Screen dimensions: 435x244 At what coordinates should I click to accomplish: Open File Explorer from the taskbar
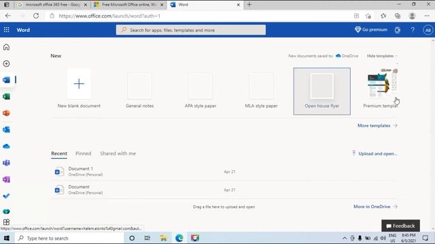pos(163,238)
